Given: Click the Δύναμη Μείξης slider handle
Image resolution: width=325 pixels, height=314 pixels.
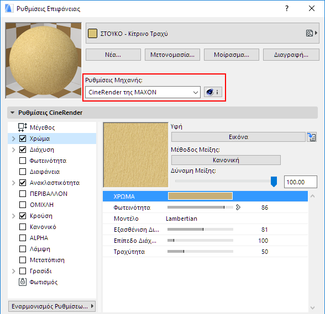Looking at the screenshot, I should click(274, 182).
